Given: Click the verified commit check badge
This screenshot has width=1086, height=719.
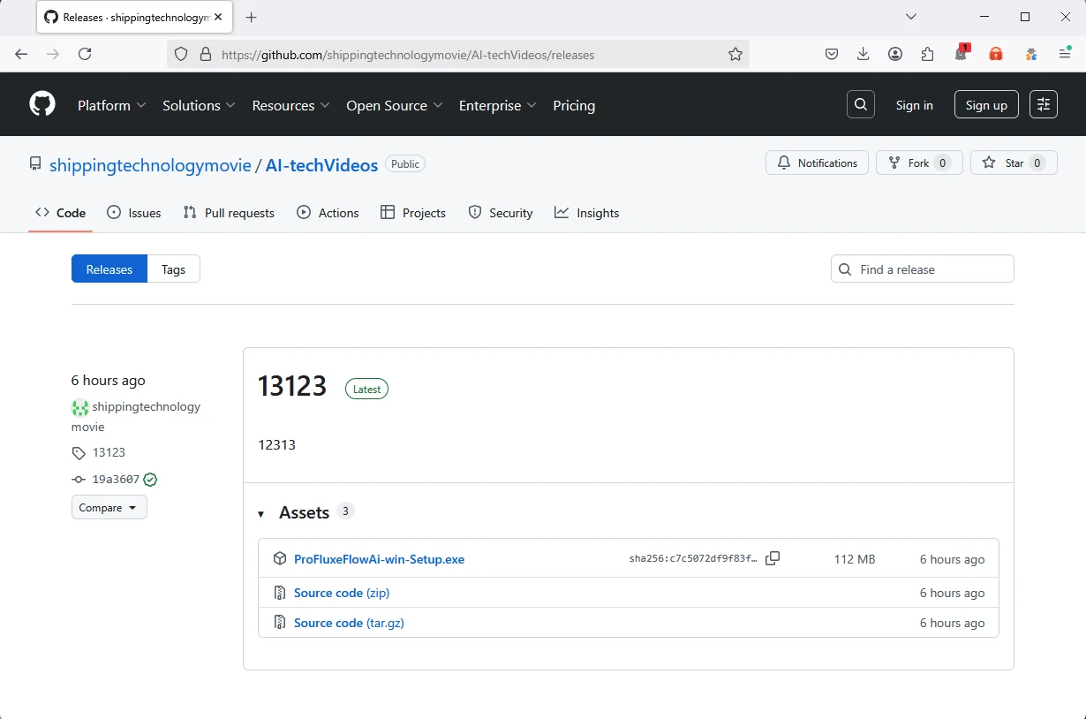Looking at the screenshot, I should pyautogui.click(x=150, y=480).
